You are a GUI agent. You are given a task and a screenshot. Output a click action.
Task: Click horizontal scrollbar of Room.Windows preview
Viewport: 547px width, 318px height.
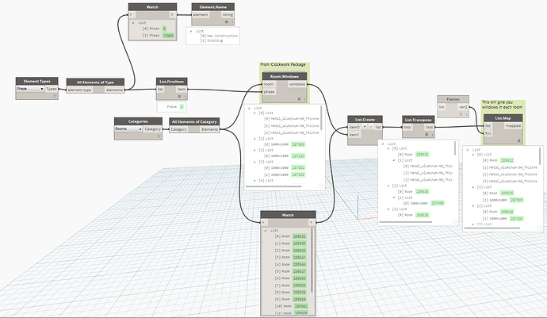(273, 186)
